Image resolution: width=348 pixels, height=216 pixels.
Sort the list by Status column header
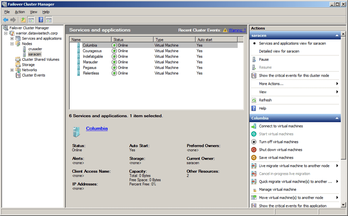coord(132,40)
